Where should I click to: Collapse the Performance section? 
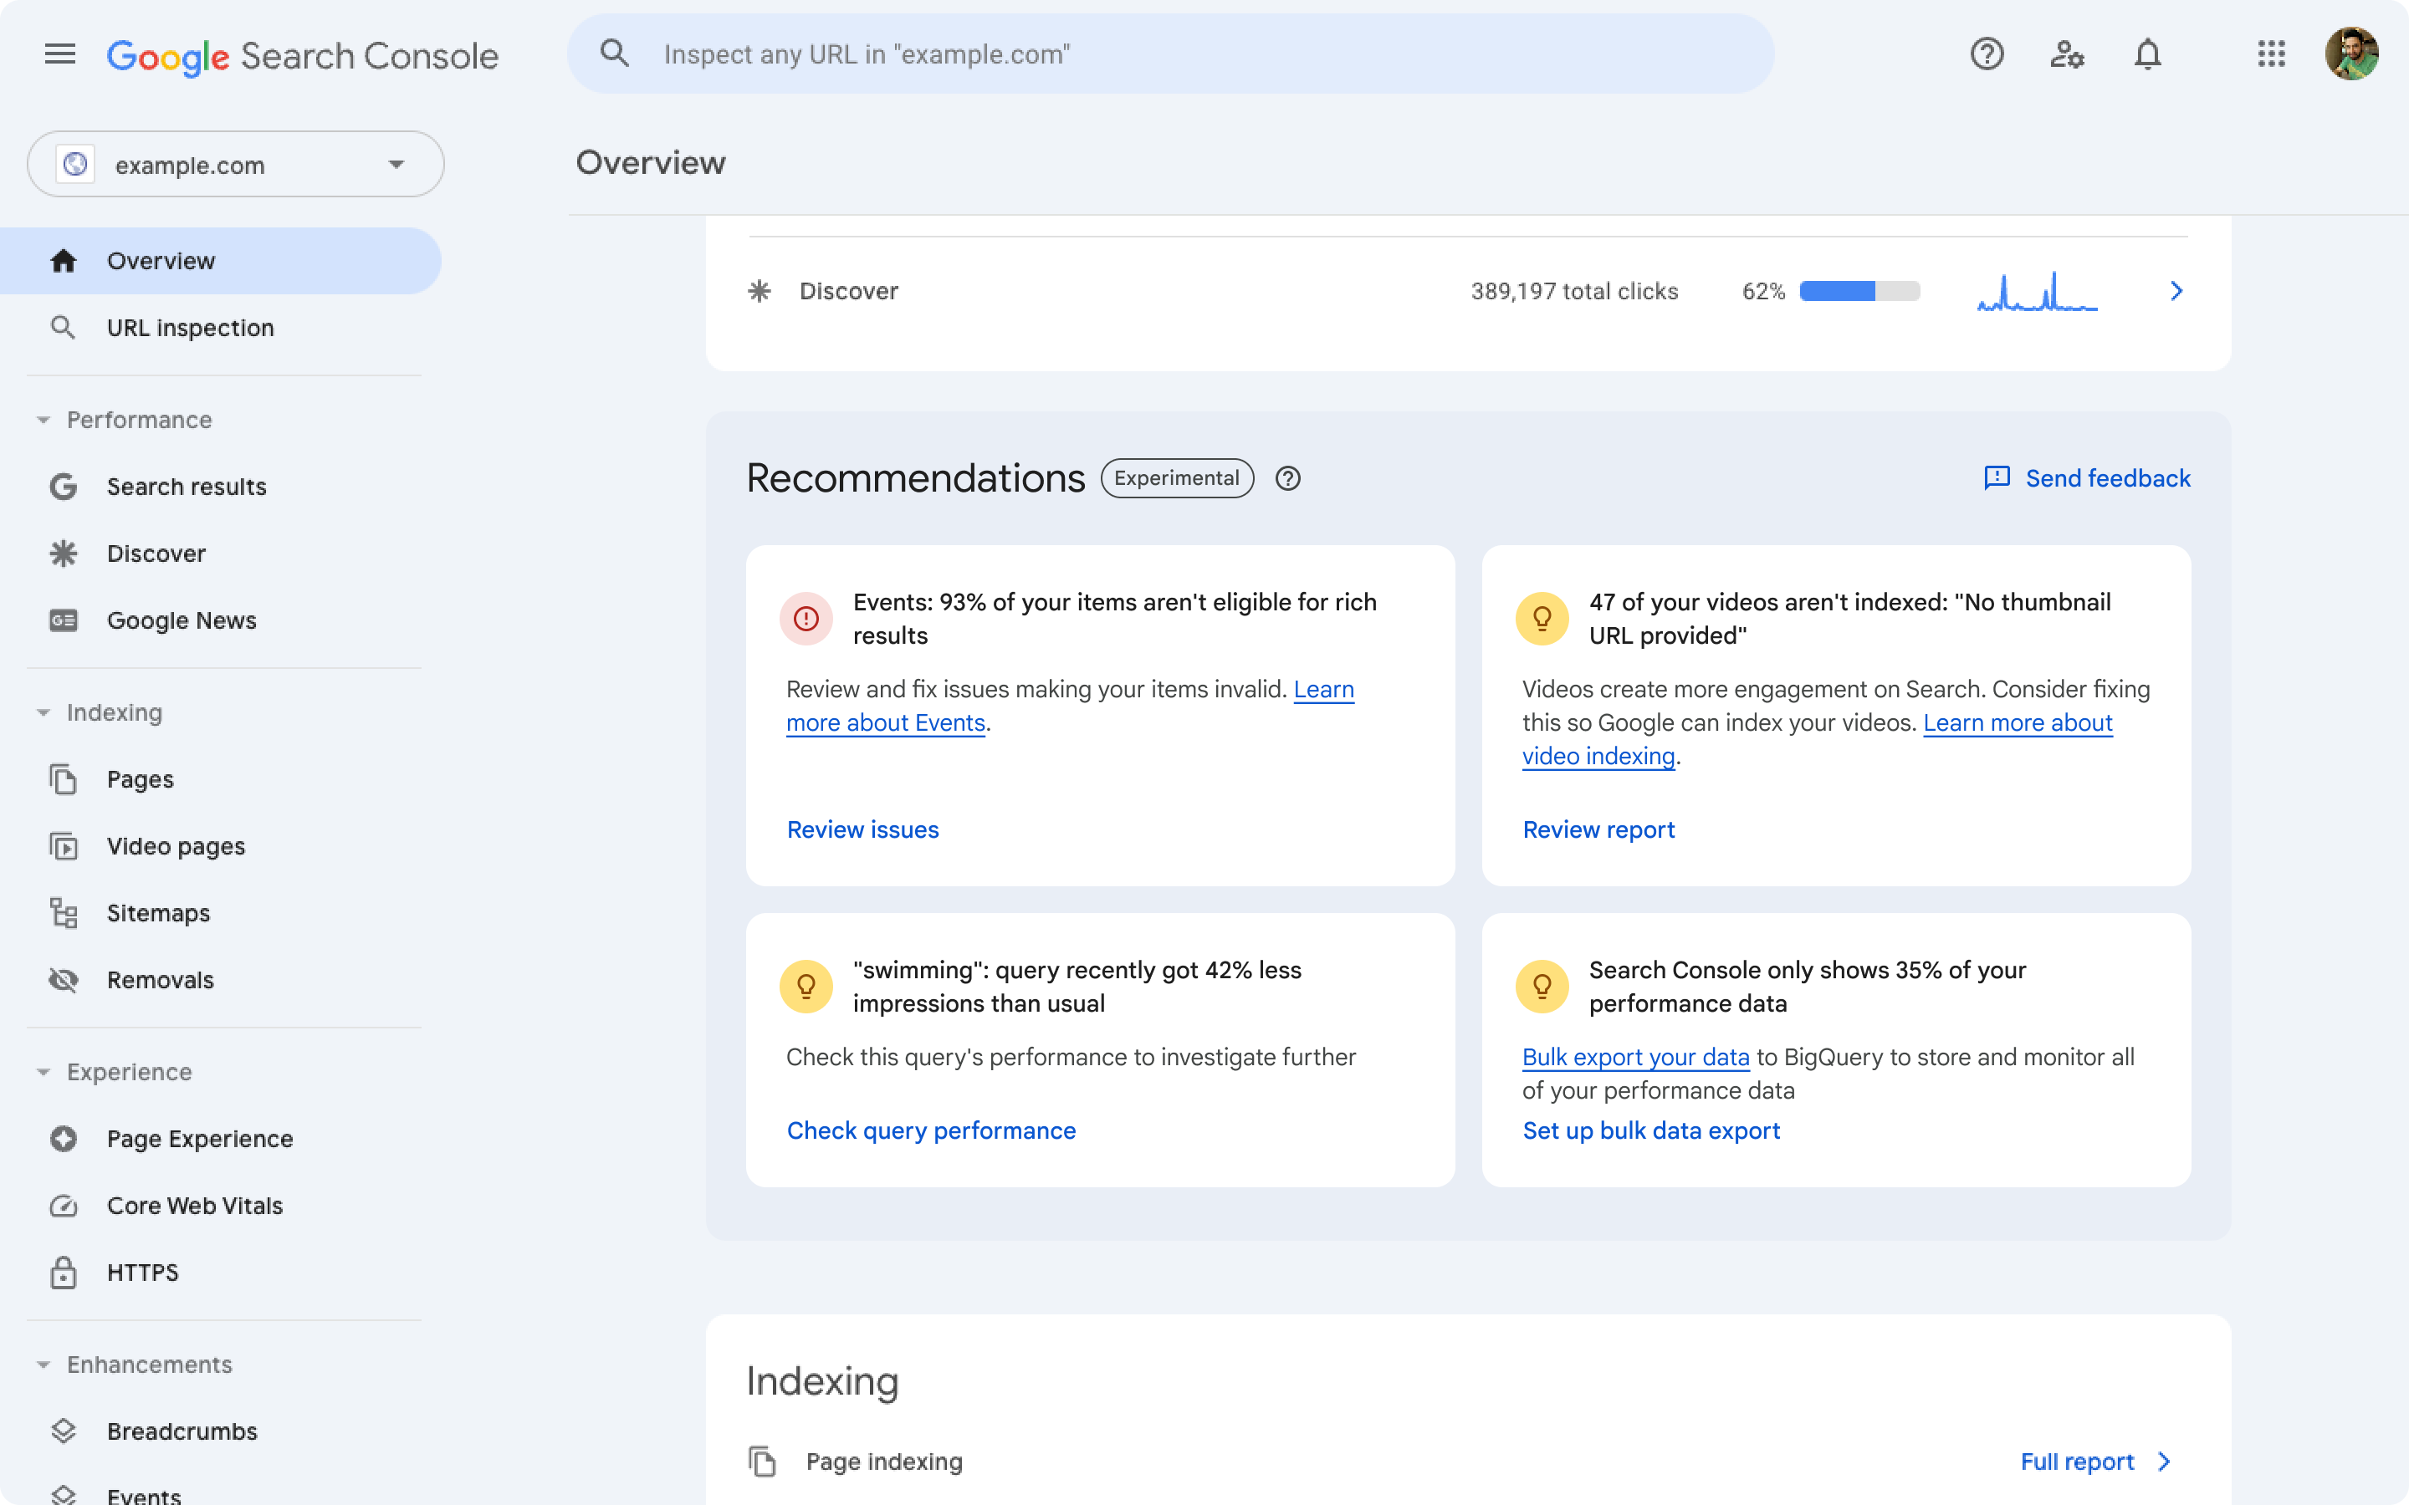(42, 420)
